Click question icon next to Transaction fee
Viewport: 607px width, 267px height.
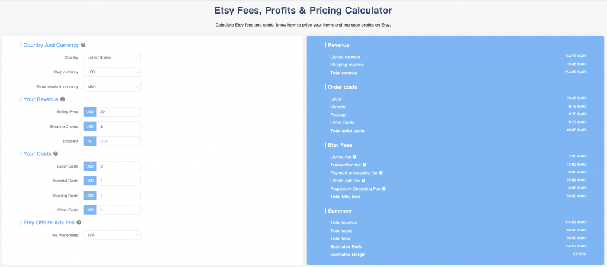click(x=365, y=165)
